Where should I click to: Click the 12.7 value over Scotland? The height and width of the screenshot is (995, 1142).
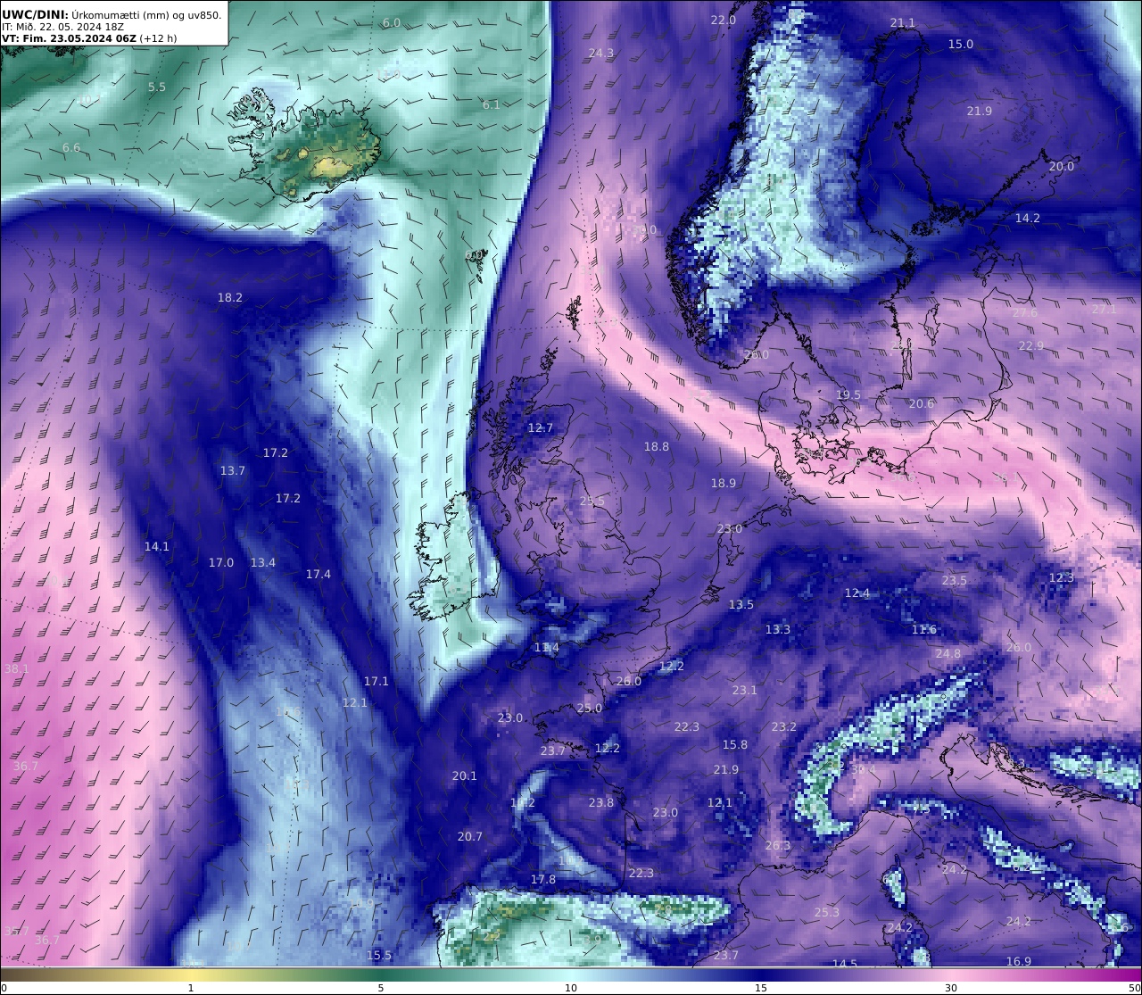point(540,427)
